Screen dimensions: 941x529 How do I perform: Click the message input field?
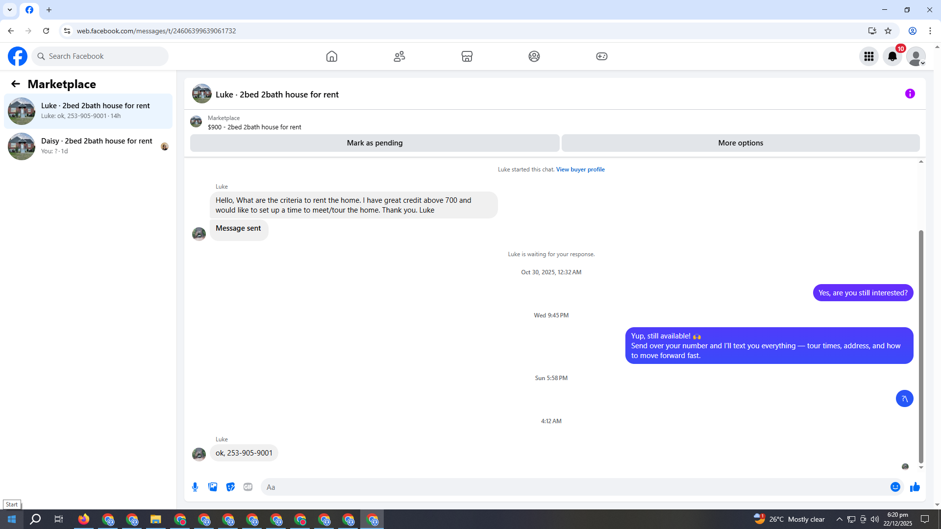click(x=573, y=487)
